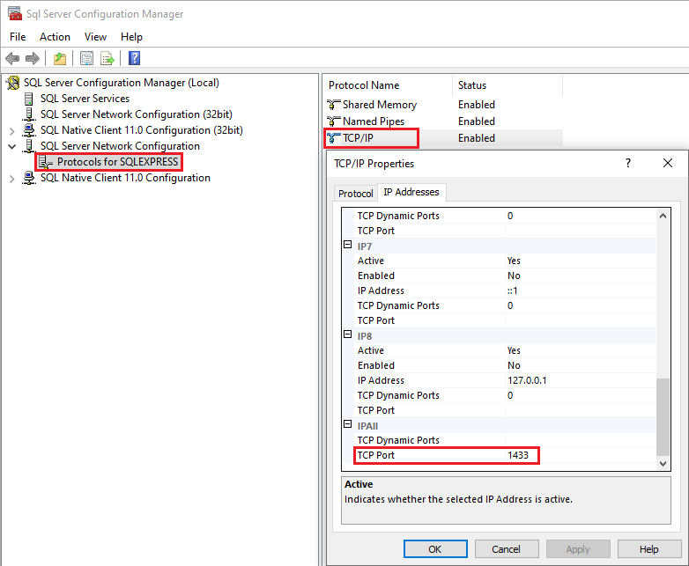Click the OK button
Screen dimensions: 689x566
click(435, 549)
